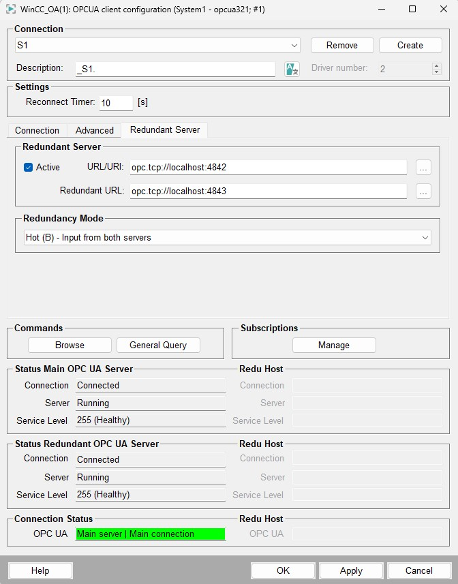Open browse dialog next to Redundant URL field

coord(423,191)
